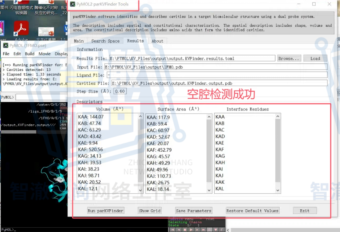The height and width of the screenshot is (232, 340).
Task: Rewind to first frame in PyMOL controls
Action: point(172,230)
